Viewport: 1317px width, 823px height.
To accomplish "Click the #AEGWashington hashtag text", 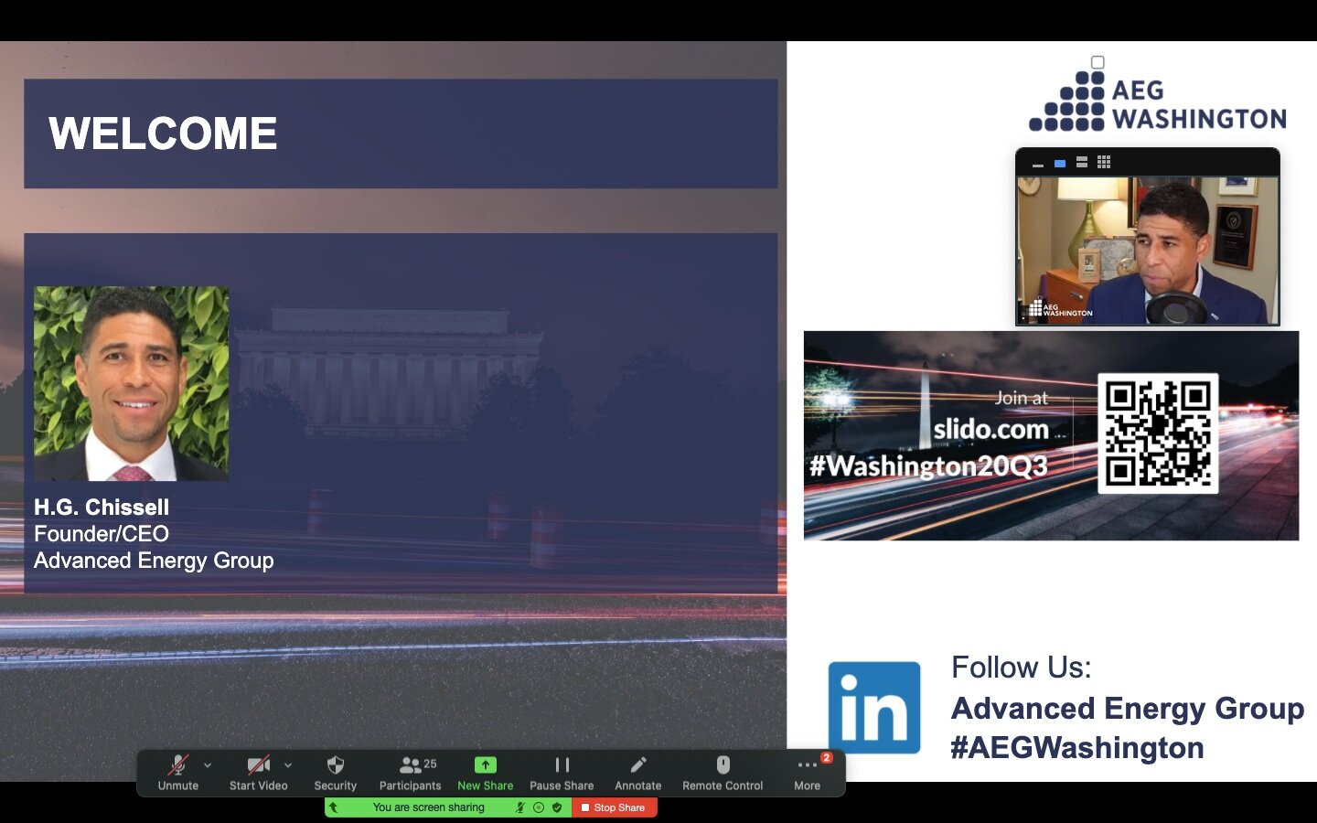I will [x=1077, y=748].
